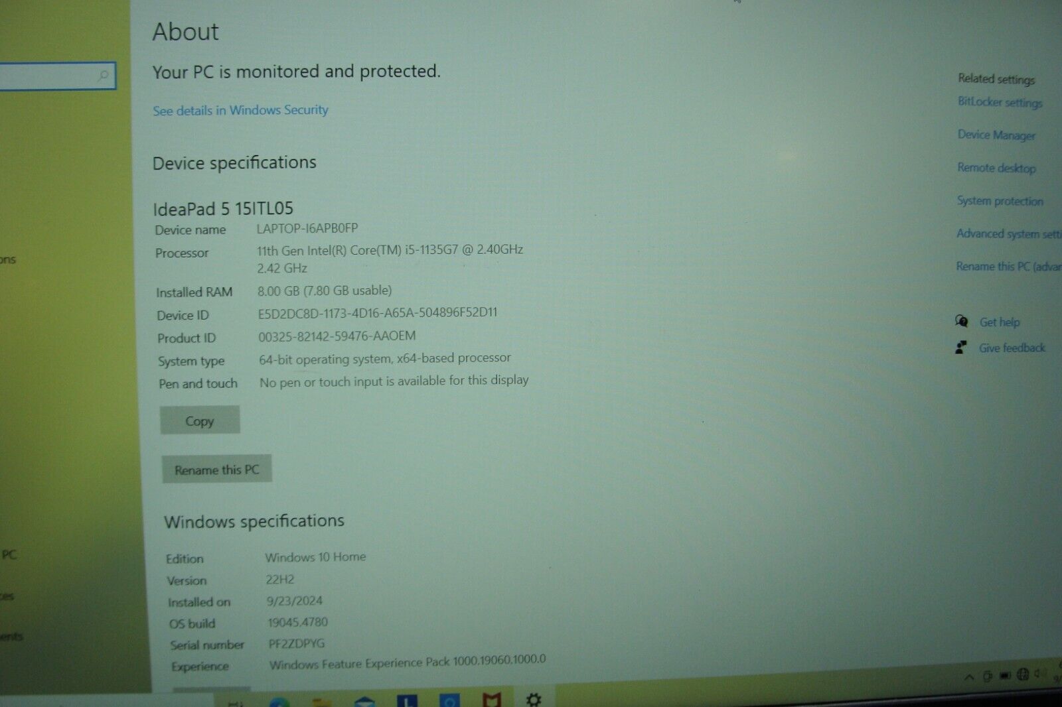Click Windows specifications heading
Viewport: 1062px width, 707px height.
click(x=254, y=521)
